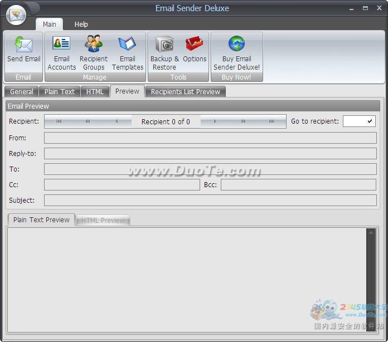Click the 'Tools' group label
Screen dimensions: 388x342
point(178,77)
